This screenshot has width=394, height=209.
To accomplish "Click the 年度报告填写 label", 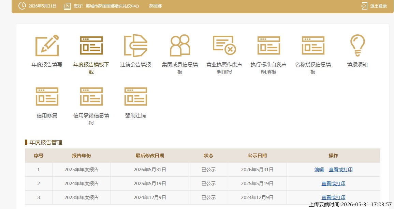I will pos(47,65).
